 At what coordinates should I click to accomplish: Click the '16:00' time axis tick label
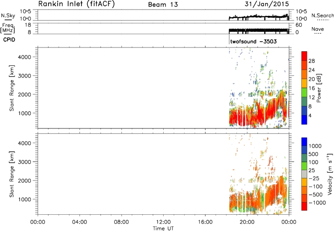click(x=205, y=222)
